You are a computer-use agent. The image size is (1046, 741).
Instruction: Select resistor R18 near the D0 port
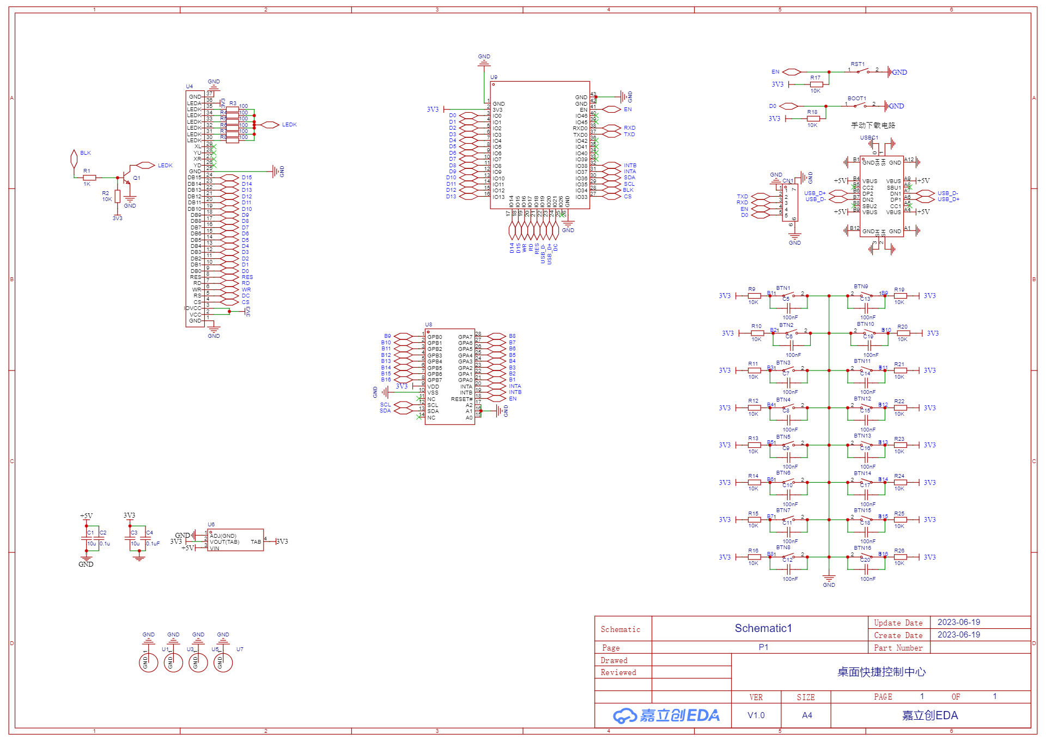(x=813, y=118)
